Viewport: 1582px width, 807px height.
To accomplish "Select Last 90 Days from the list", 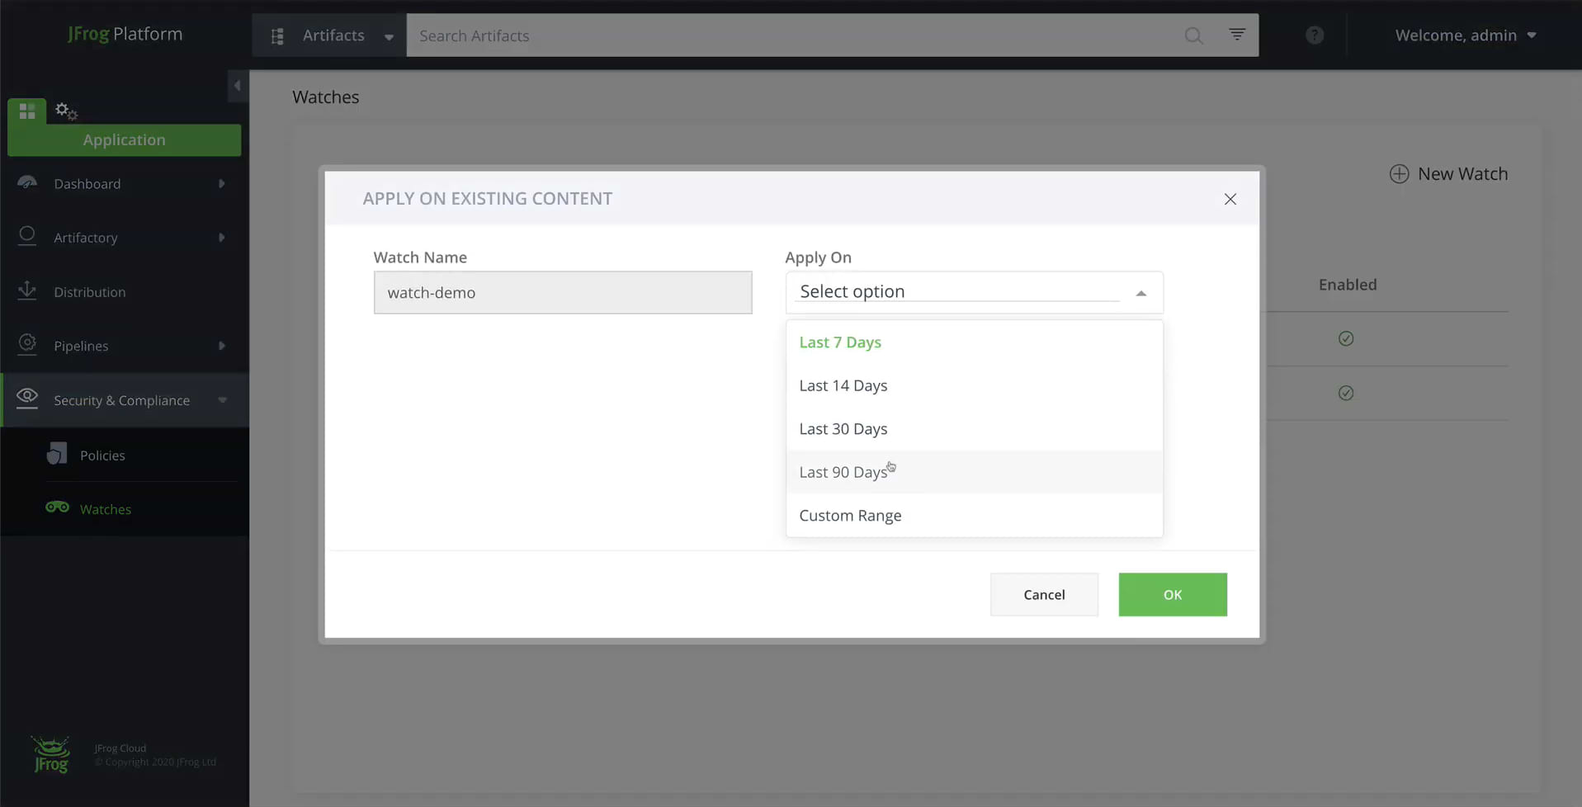I will click(x=843, y=471).
